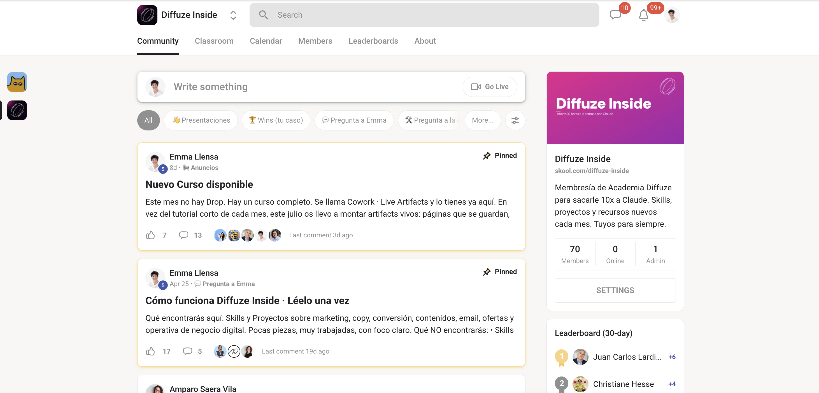
Task: Click the Emma Llensa author name on Nuevo Curso post
Action: (x=194, y=157)
